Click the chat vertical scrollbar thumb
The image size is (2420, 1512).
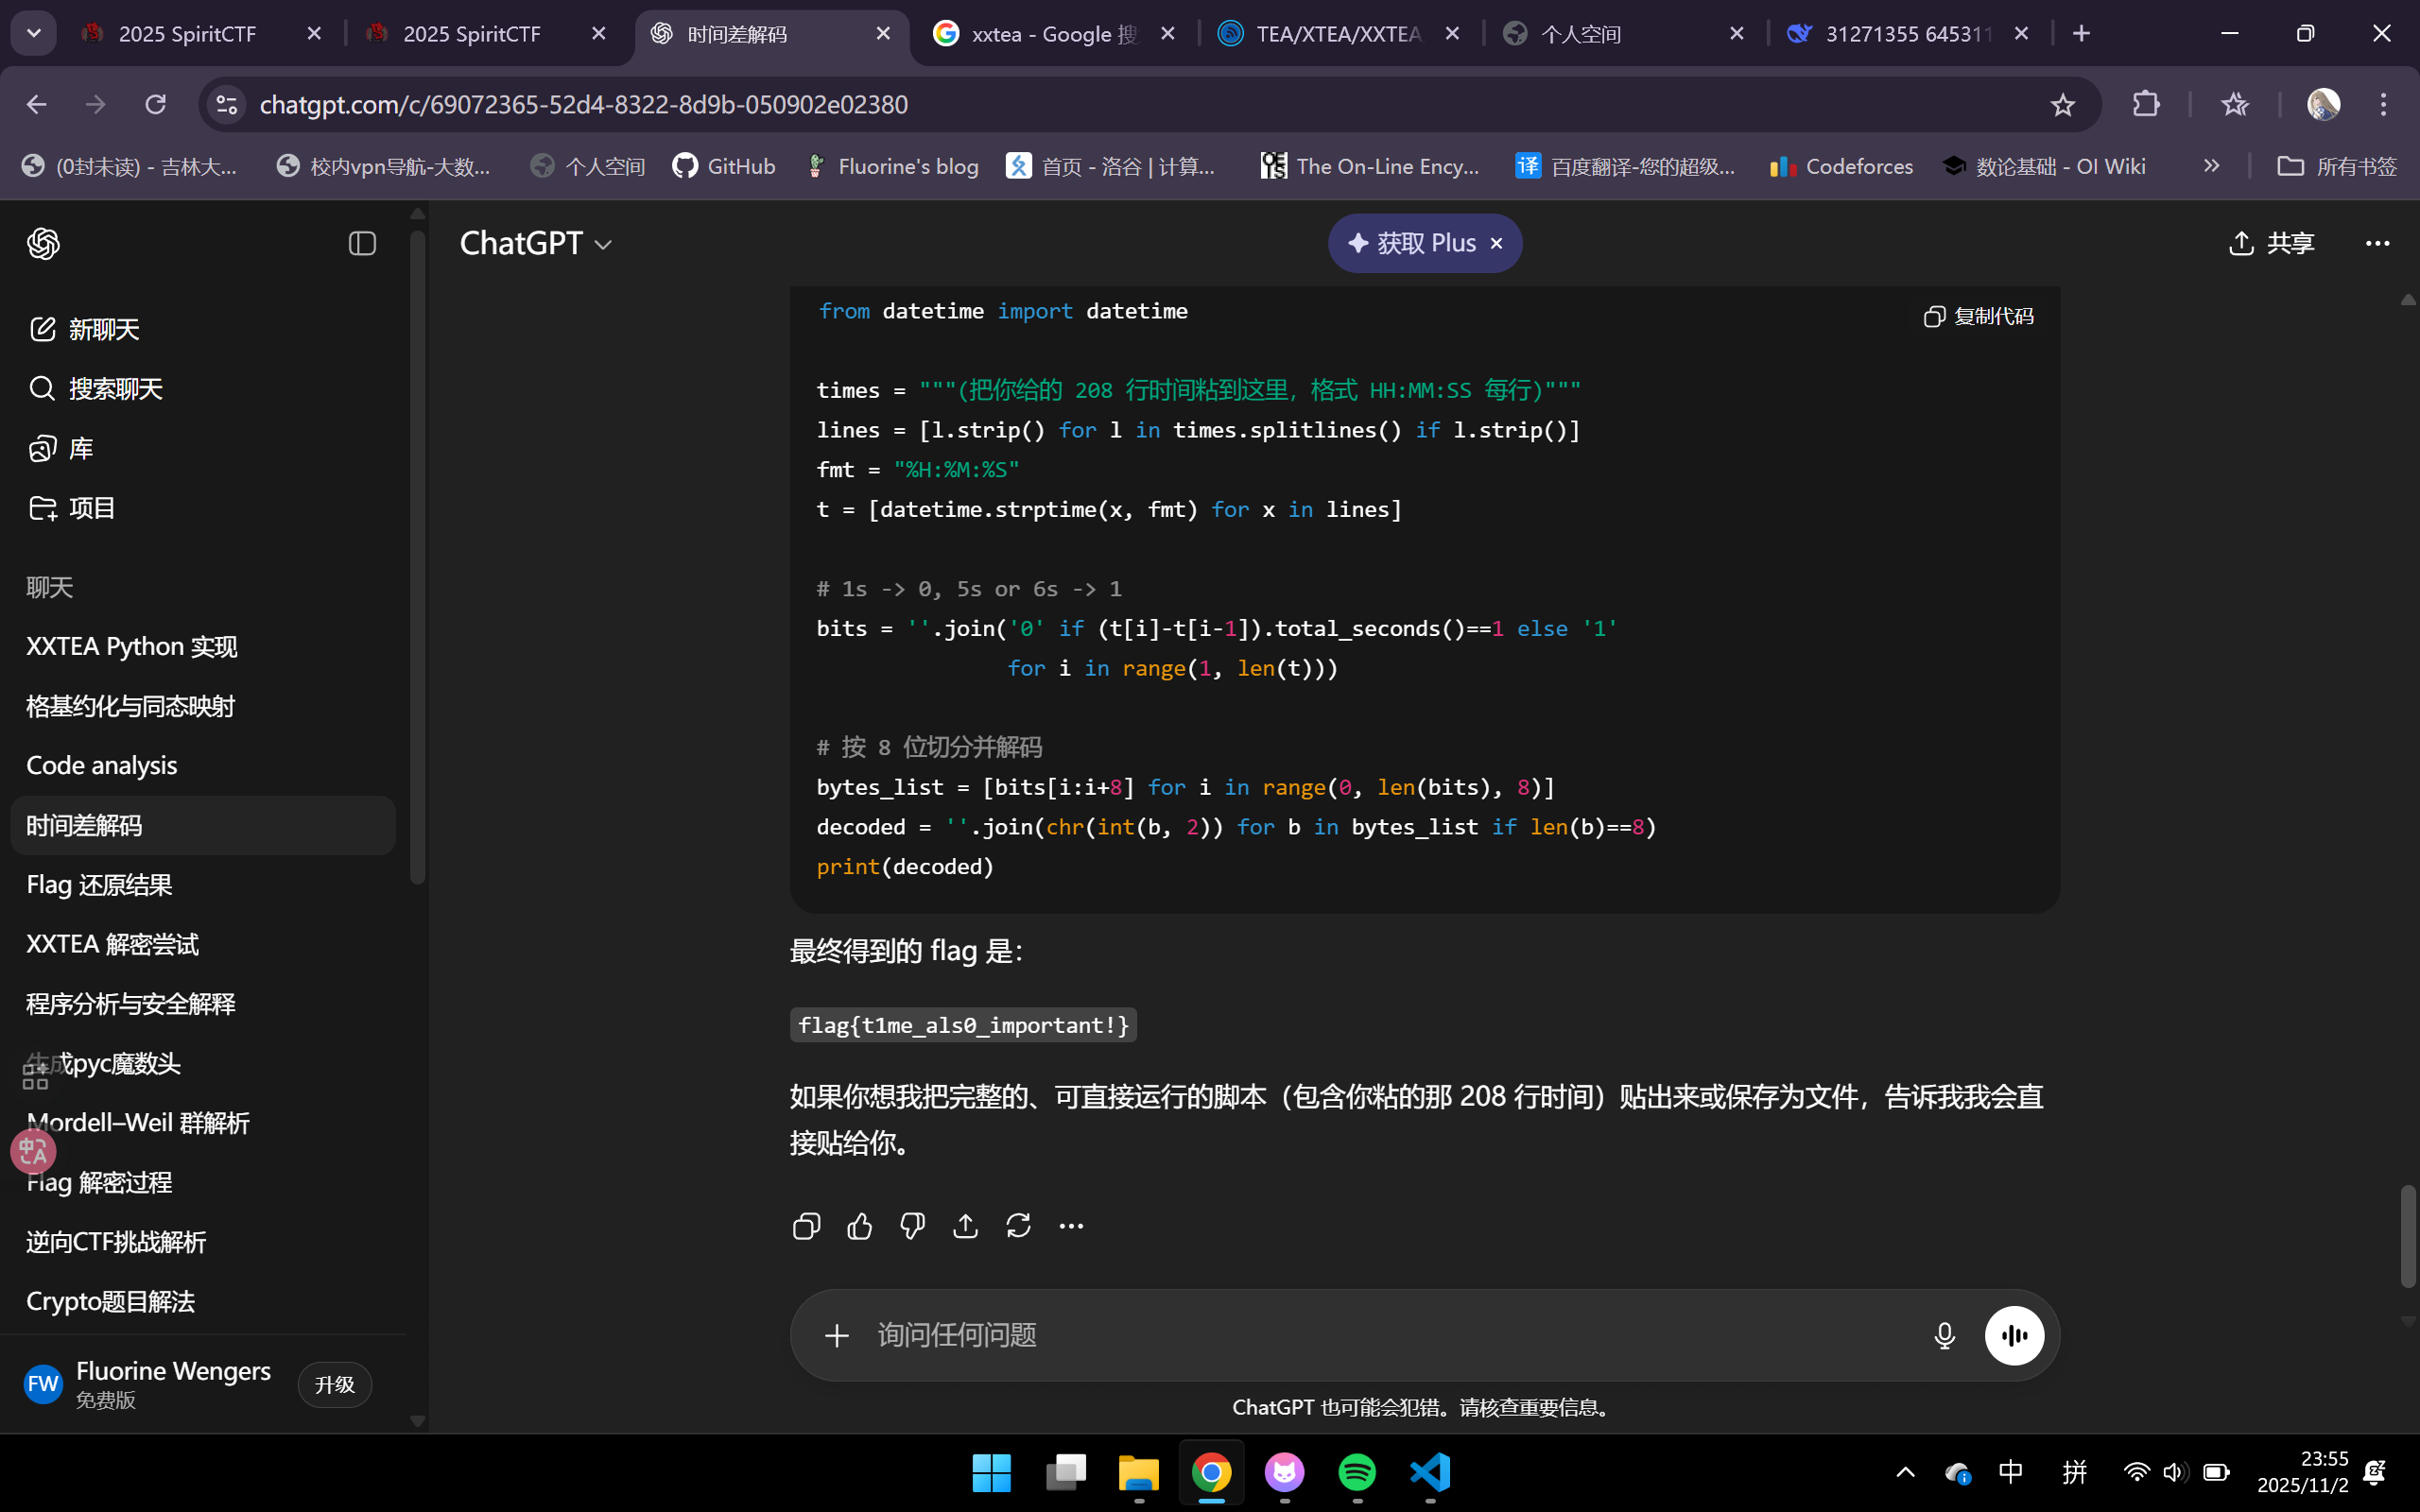click(x=2408, y=1236)
